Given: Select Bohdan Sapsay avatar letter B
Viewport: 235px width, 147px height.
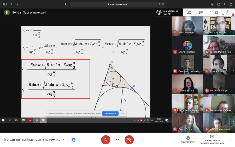Looking at the screenshot, I should coord(7,13).
